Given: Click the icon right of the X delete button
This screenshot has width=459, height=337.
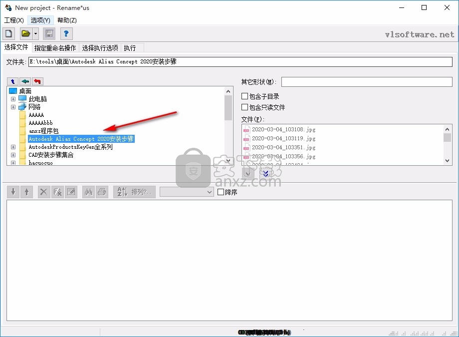Looking at the screenshot, I should point(57,192).
